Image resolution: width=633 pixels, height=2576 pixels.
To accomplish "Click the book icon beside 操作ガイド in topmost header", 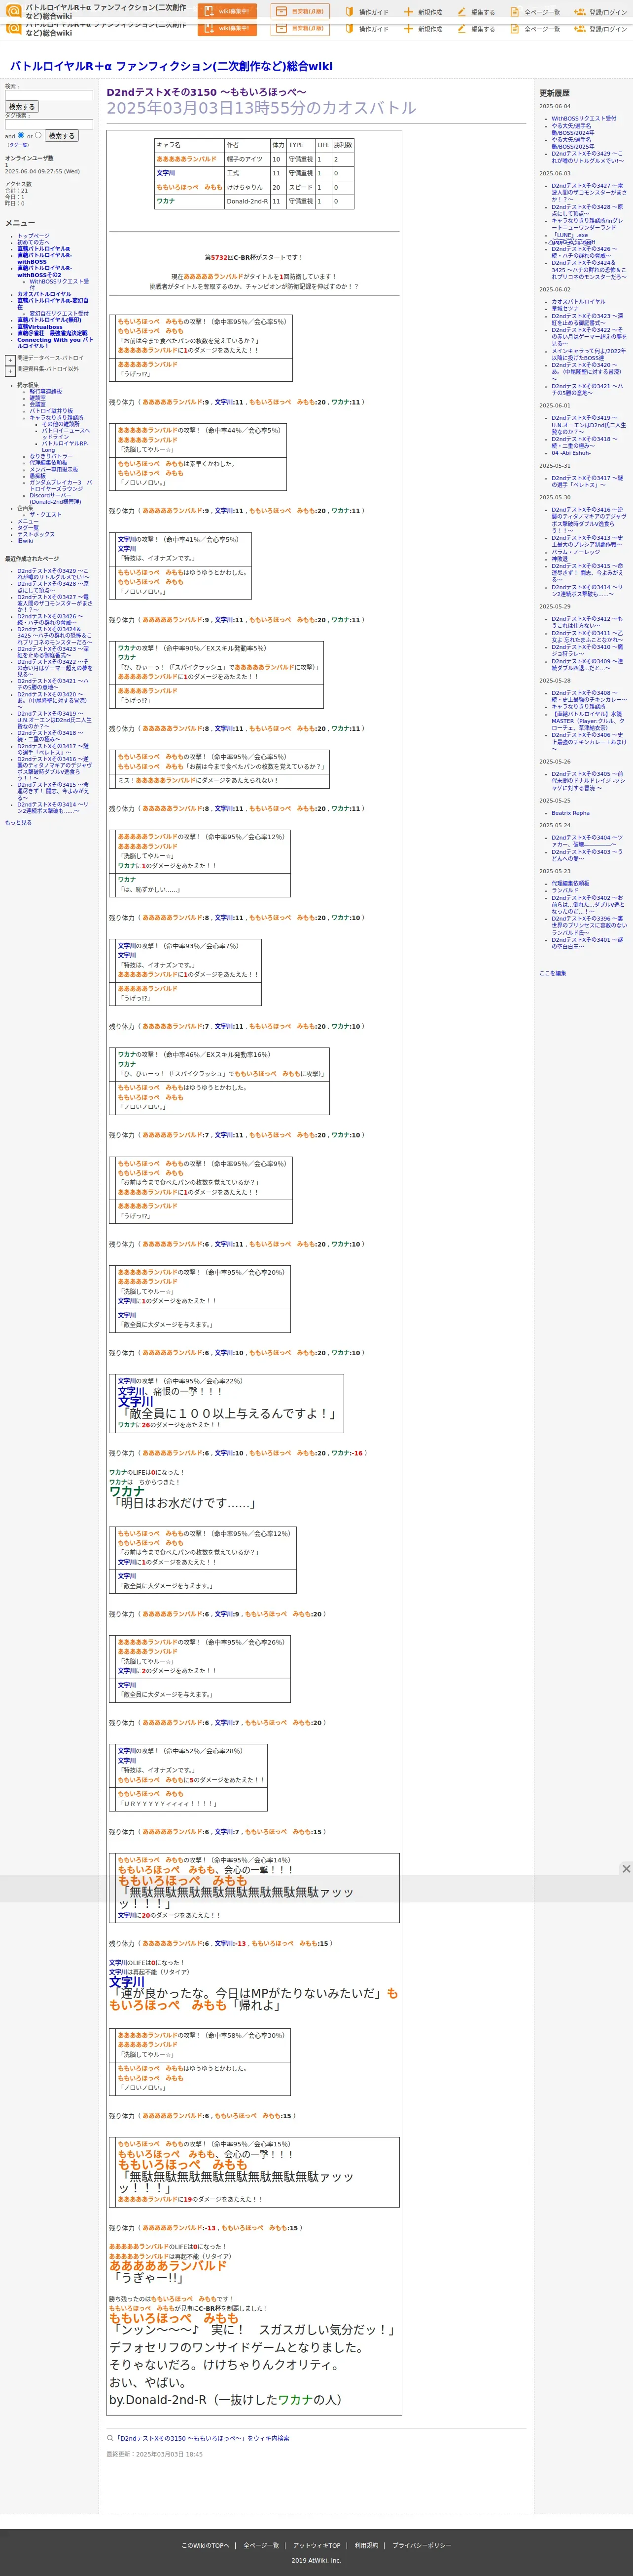I will pyautogui.click(x=350, y=12).
